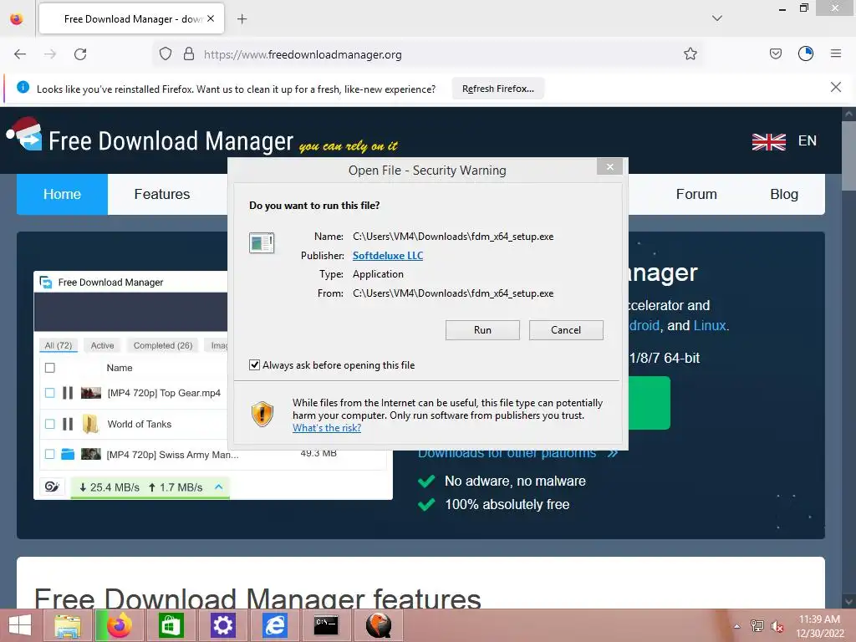The height and width of the screenshot is (642, 856).
Task: Cancel the Open File security dialog
Action: click(x=566, y=329)
